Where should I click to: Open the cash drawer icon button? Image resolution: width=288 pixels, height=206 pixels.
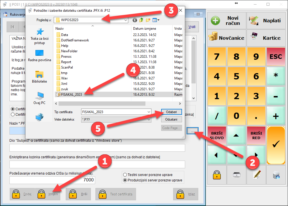point(236,175)
